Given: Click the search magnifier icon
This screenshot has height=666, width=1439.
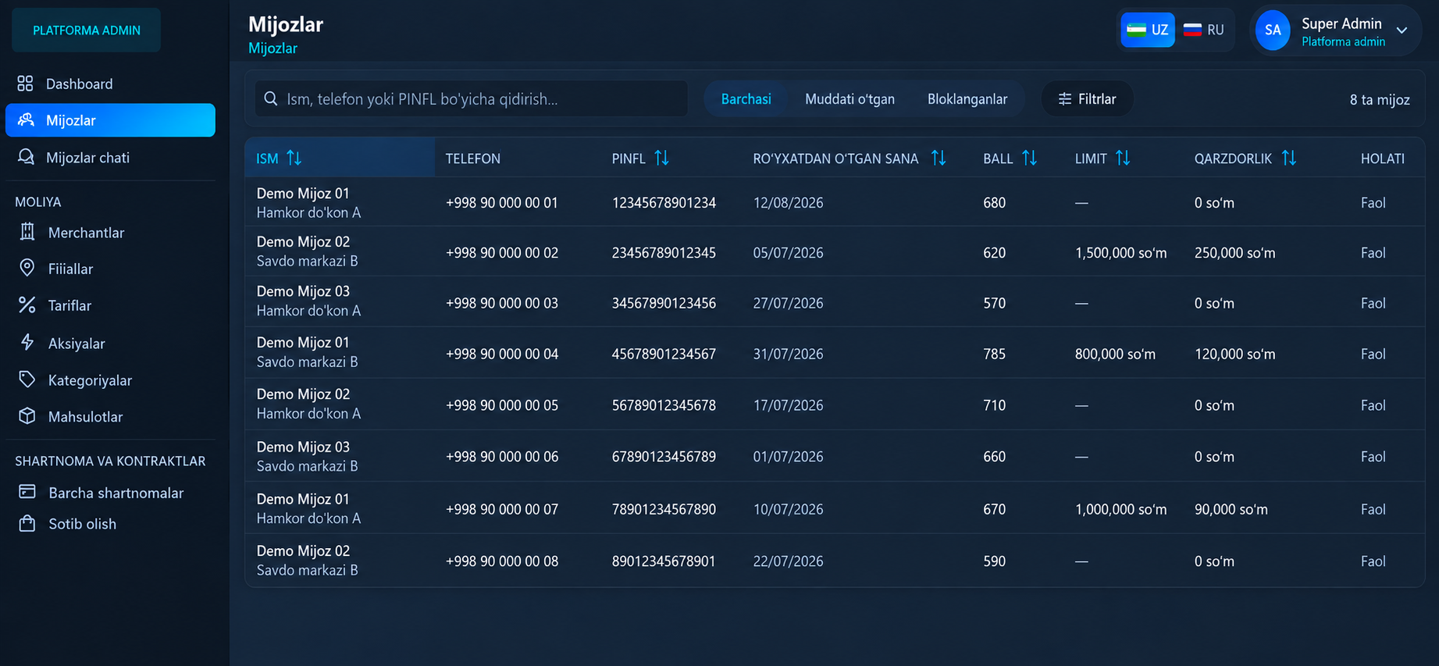Looking at the screenshot, I should coord(271,99).
